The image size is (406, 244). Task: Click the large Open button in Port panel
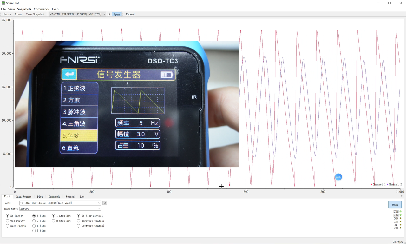pos(395,205)
